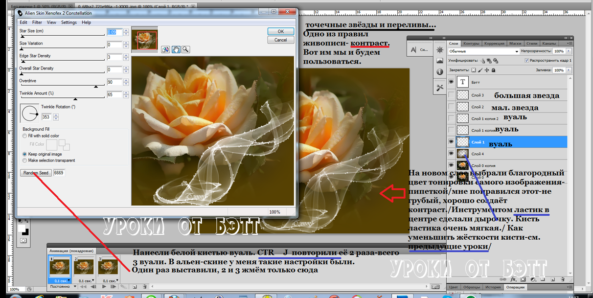Select animation frame 2 thumbnail

pyautogui.click(x=84, y=267)
